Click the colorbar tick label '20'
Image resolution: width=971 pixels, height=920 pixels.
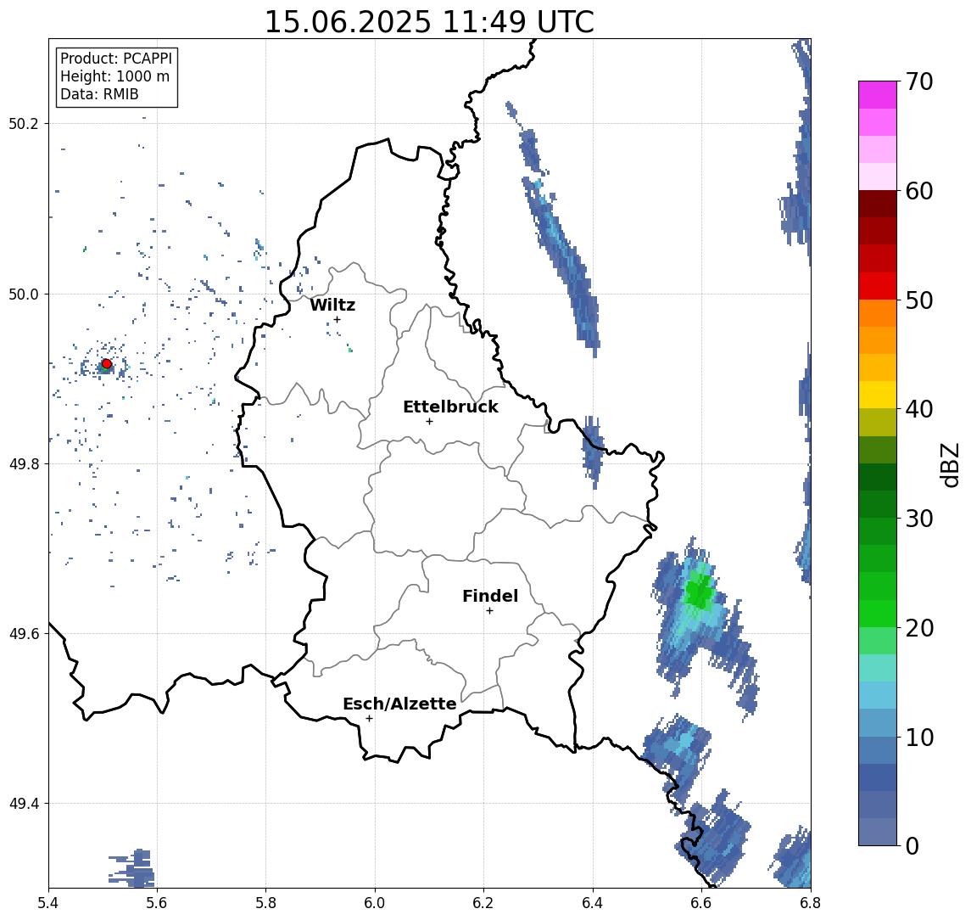(918, 627)
